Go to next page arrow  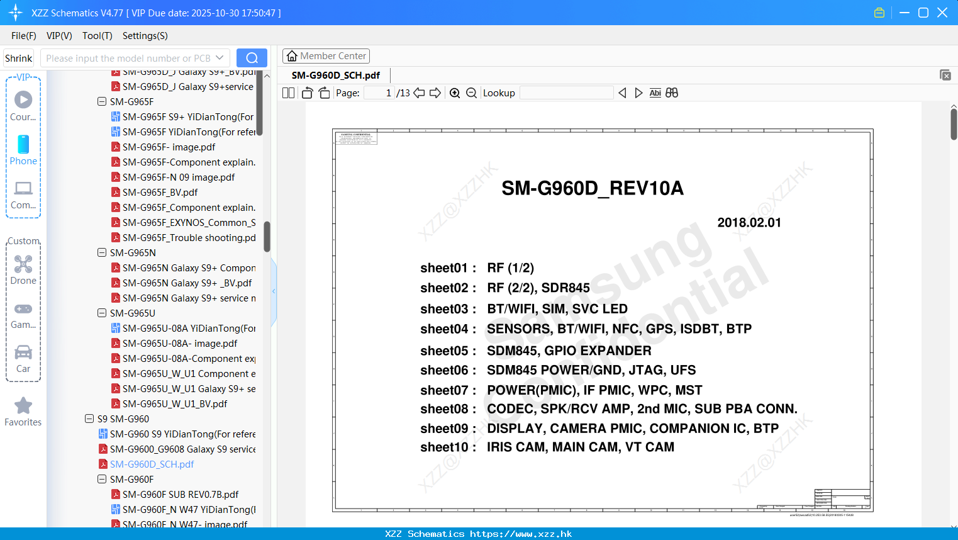[435, 93]
